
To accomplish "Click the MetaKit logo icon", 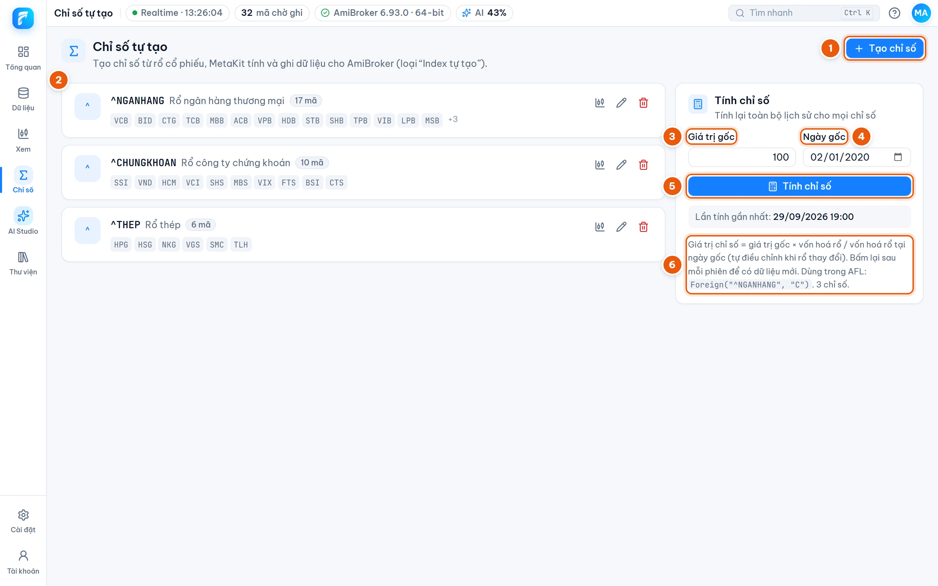I will [23, 18].
